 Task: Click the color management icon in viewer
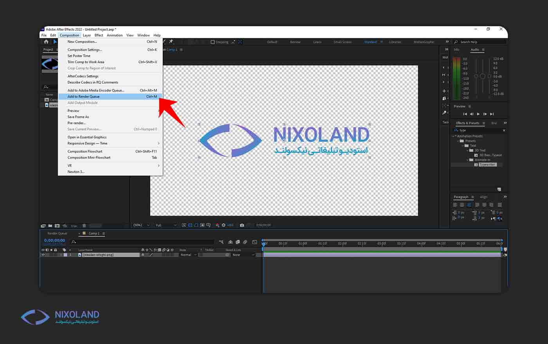point(218,225)
